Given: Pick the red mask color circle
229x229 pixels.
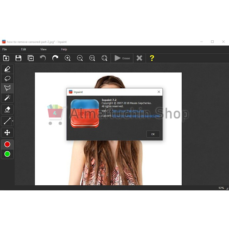Looking at the screenshot, I should (7, 145).
